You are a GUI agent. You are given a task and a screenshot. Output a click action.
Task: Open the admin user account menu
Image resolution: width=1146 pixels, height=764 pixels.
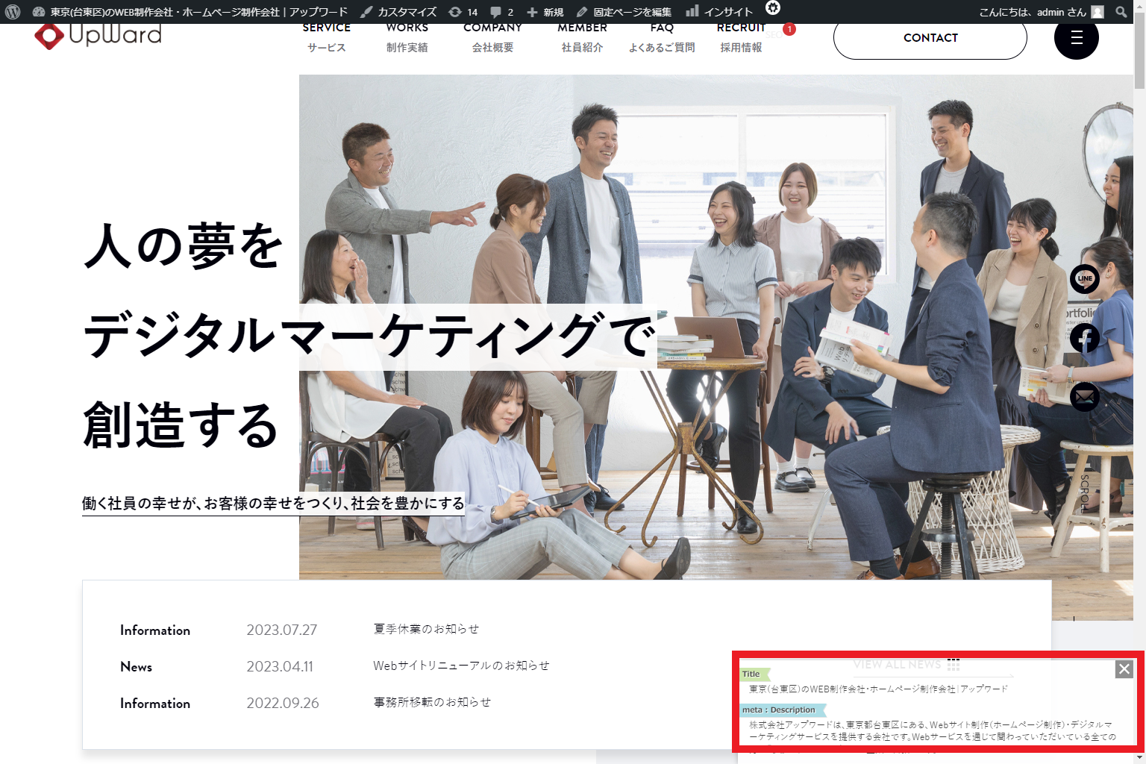[1040, 12]
